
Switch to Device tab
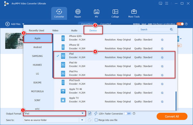click(x=93, y=31)
